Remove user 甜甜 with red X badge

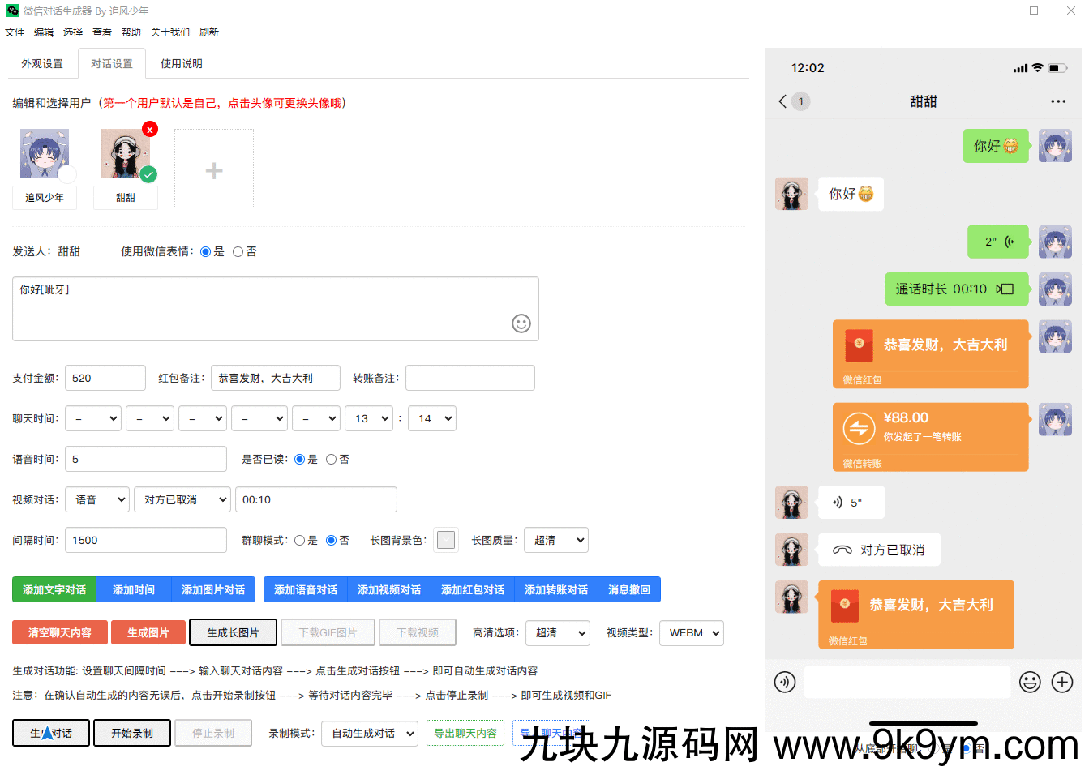149,130
